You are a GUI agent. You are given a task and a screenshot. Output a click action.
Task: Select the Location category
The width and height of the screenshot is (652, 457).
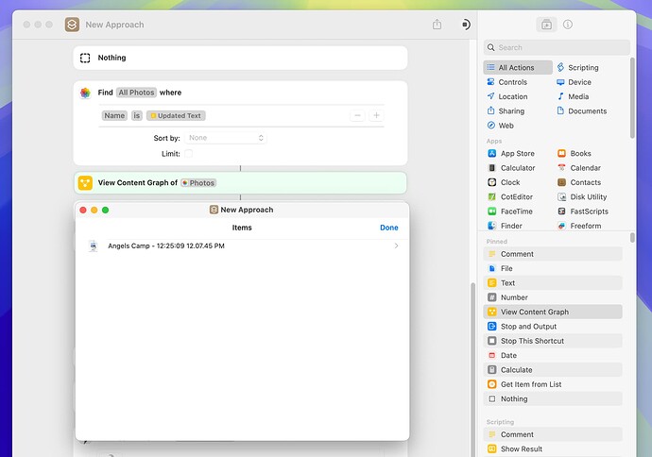[x=507, y=96]
